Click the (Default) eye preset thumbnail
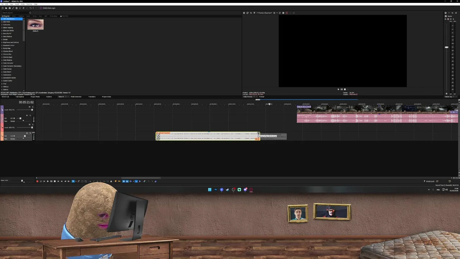 [35, 24]
